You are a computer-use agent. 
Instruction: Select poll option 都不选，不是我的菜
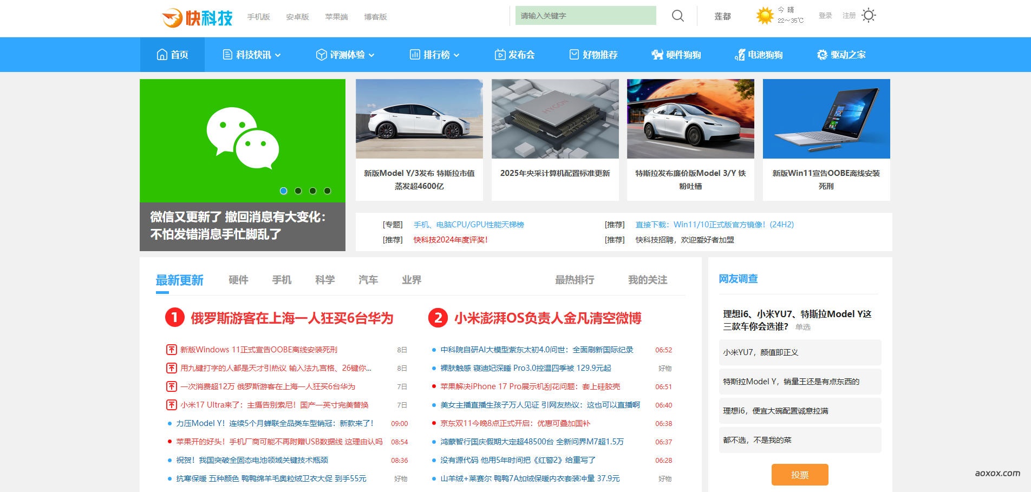click(x=799, y=440)
